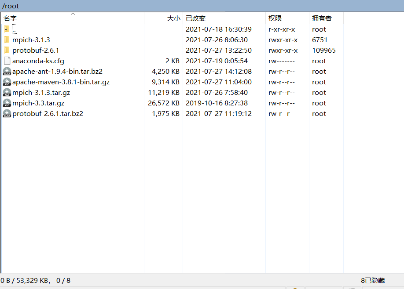
Task: Click the date 2021-07-18 16:30:39
Action: click(218, 29)
